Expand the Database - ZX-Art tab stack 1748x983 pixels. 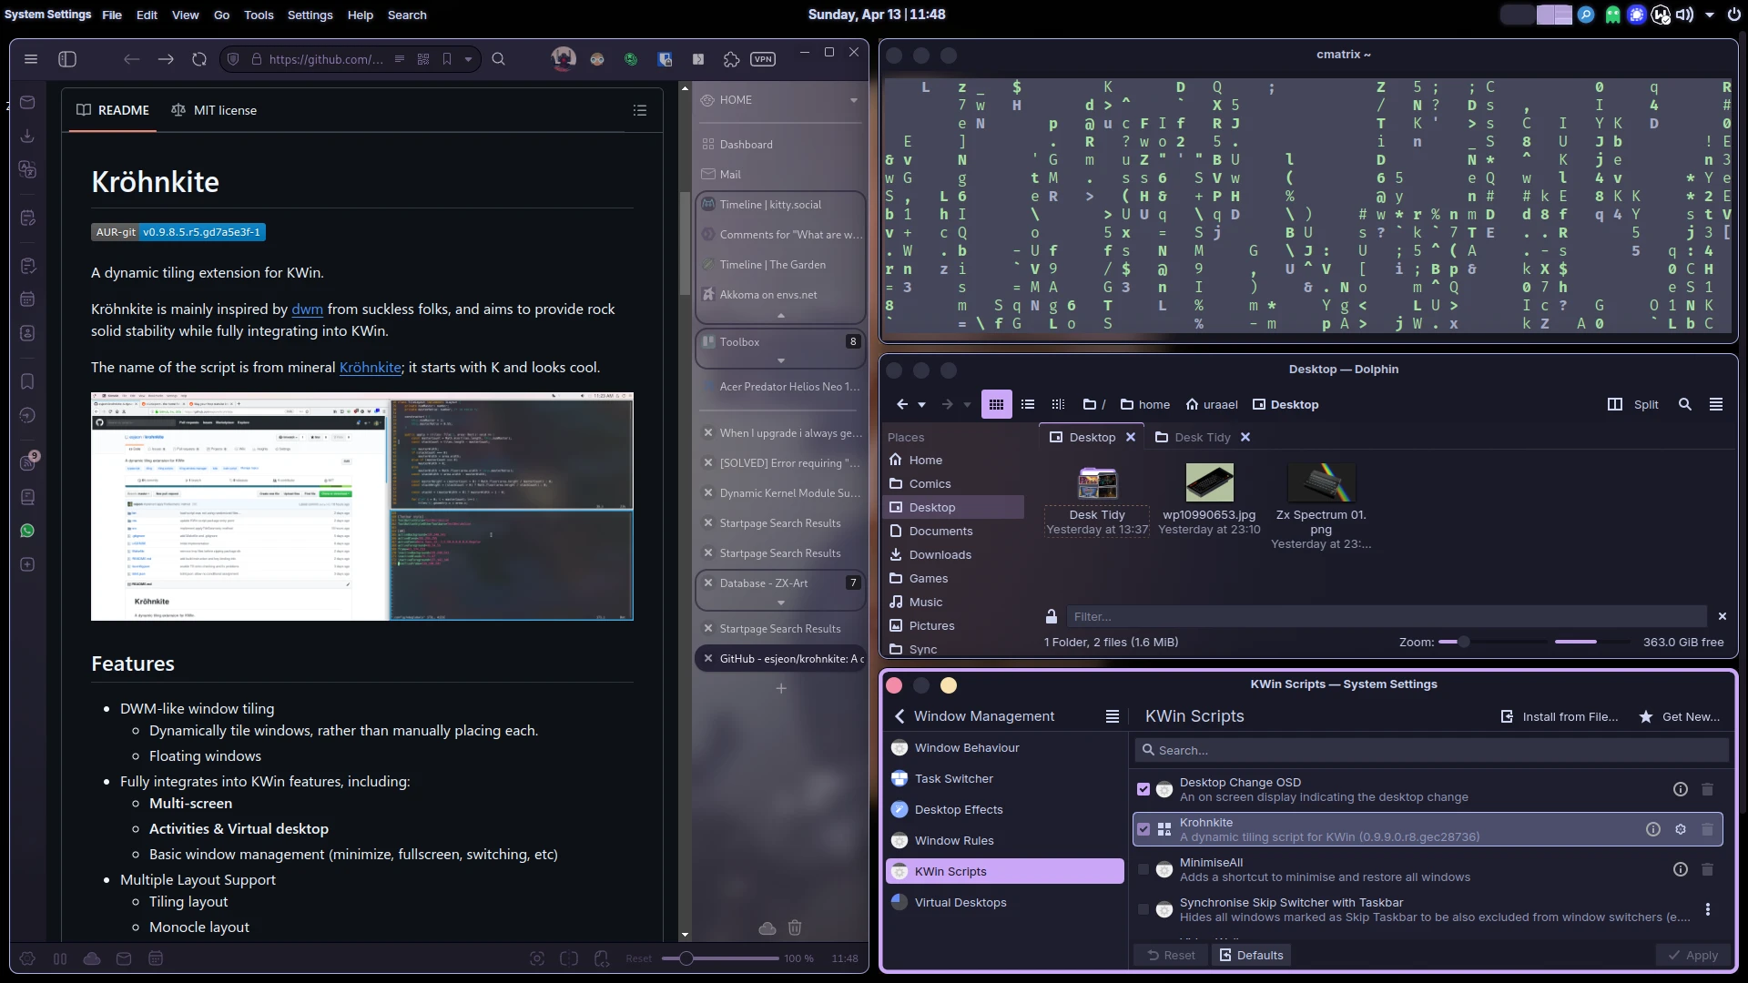coord(780,603)
